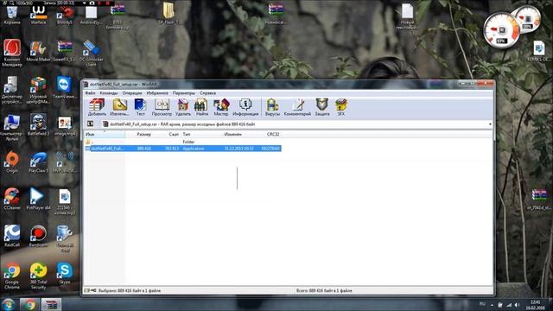Open the Операции menu

[x=132, y=93]
